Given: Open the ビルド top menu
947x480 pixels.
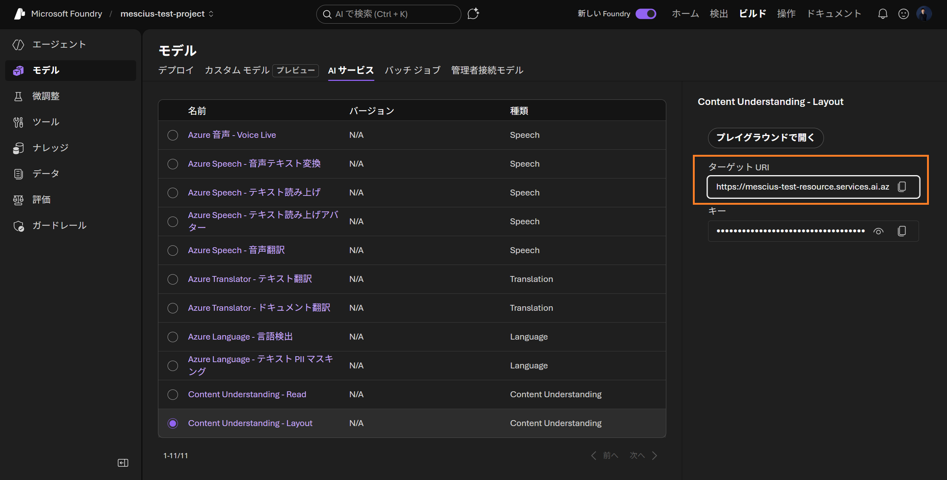Looking at the screenshot, I should tap(752, 14).
